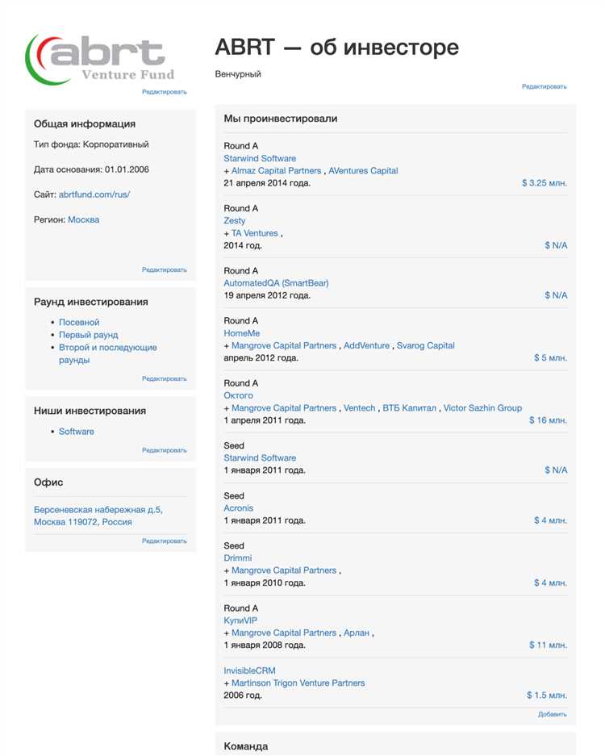The width and height of the screenshot is (605, 756).
Task: Click the Software investment niche link
Action: (x=76, y=432)
